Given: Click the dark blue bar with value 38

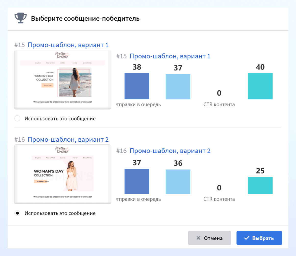Looking at the screenshot, I should [x=137, y=86].
